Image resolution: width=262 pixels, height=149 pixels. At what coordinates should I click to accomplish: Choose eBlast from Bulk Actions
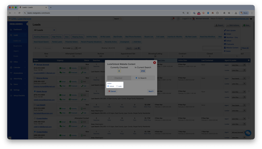pyautogui.click(x=228, y=41)
